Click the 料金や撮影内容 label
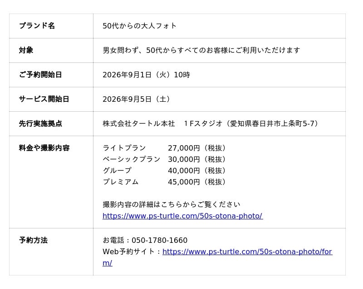 point(44,148)
